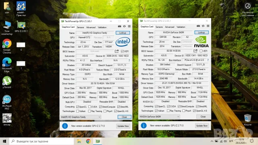Screen dimensions: 258x145
Task: Show hidden system tray icons
Action: 212,141
